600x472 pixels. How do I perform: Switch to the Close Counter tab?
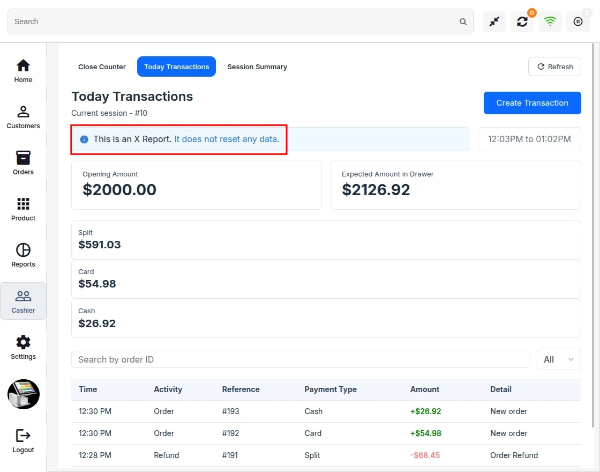pyautogui.click(x=102, y=67)
